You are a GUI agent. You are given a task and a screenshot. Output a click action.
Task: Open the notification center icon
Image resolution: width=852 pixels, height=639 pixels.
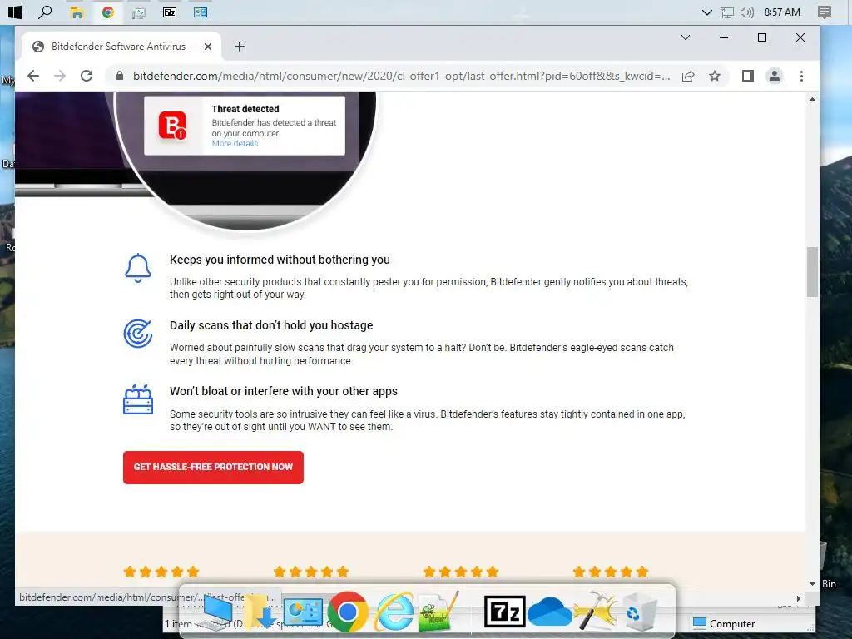824,12
